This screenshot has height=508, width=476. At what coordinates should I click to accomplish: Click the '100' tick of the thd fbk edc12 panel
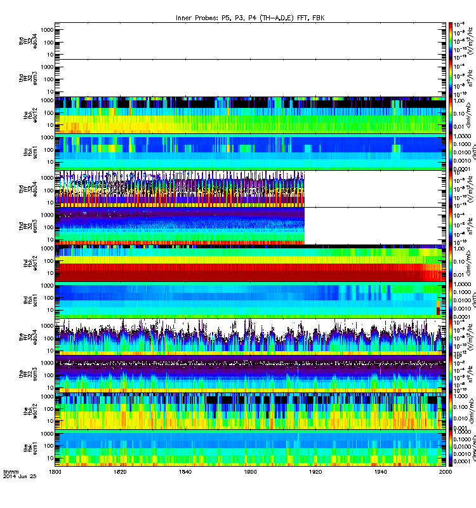49,261
